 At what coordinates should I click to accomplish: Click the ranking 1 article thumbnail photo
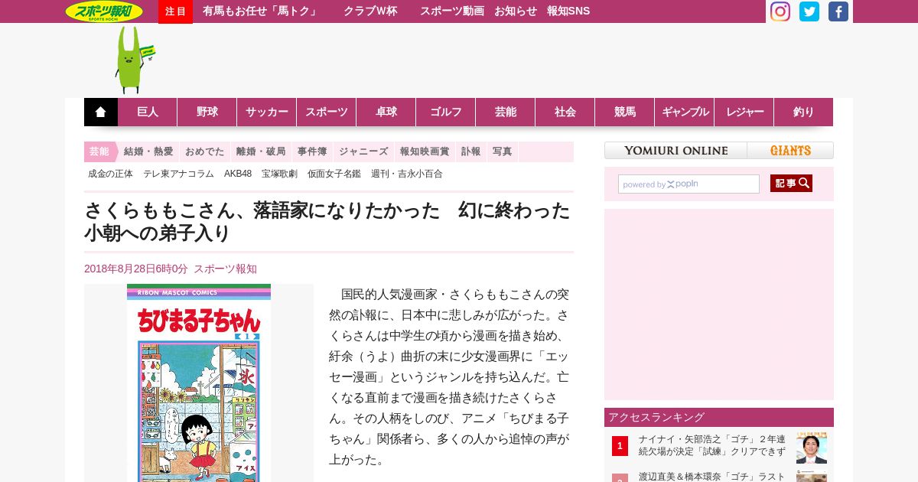coord(812,448)
